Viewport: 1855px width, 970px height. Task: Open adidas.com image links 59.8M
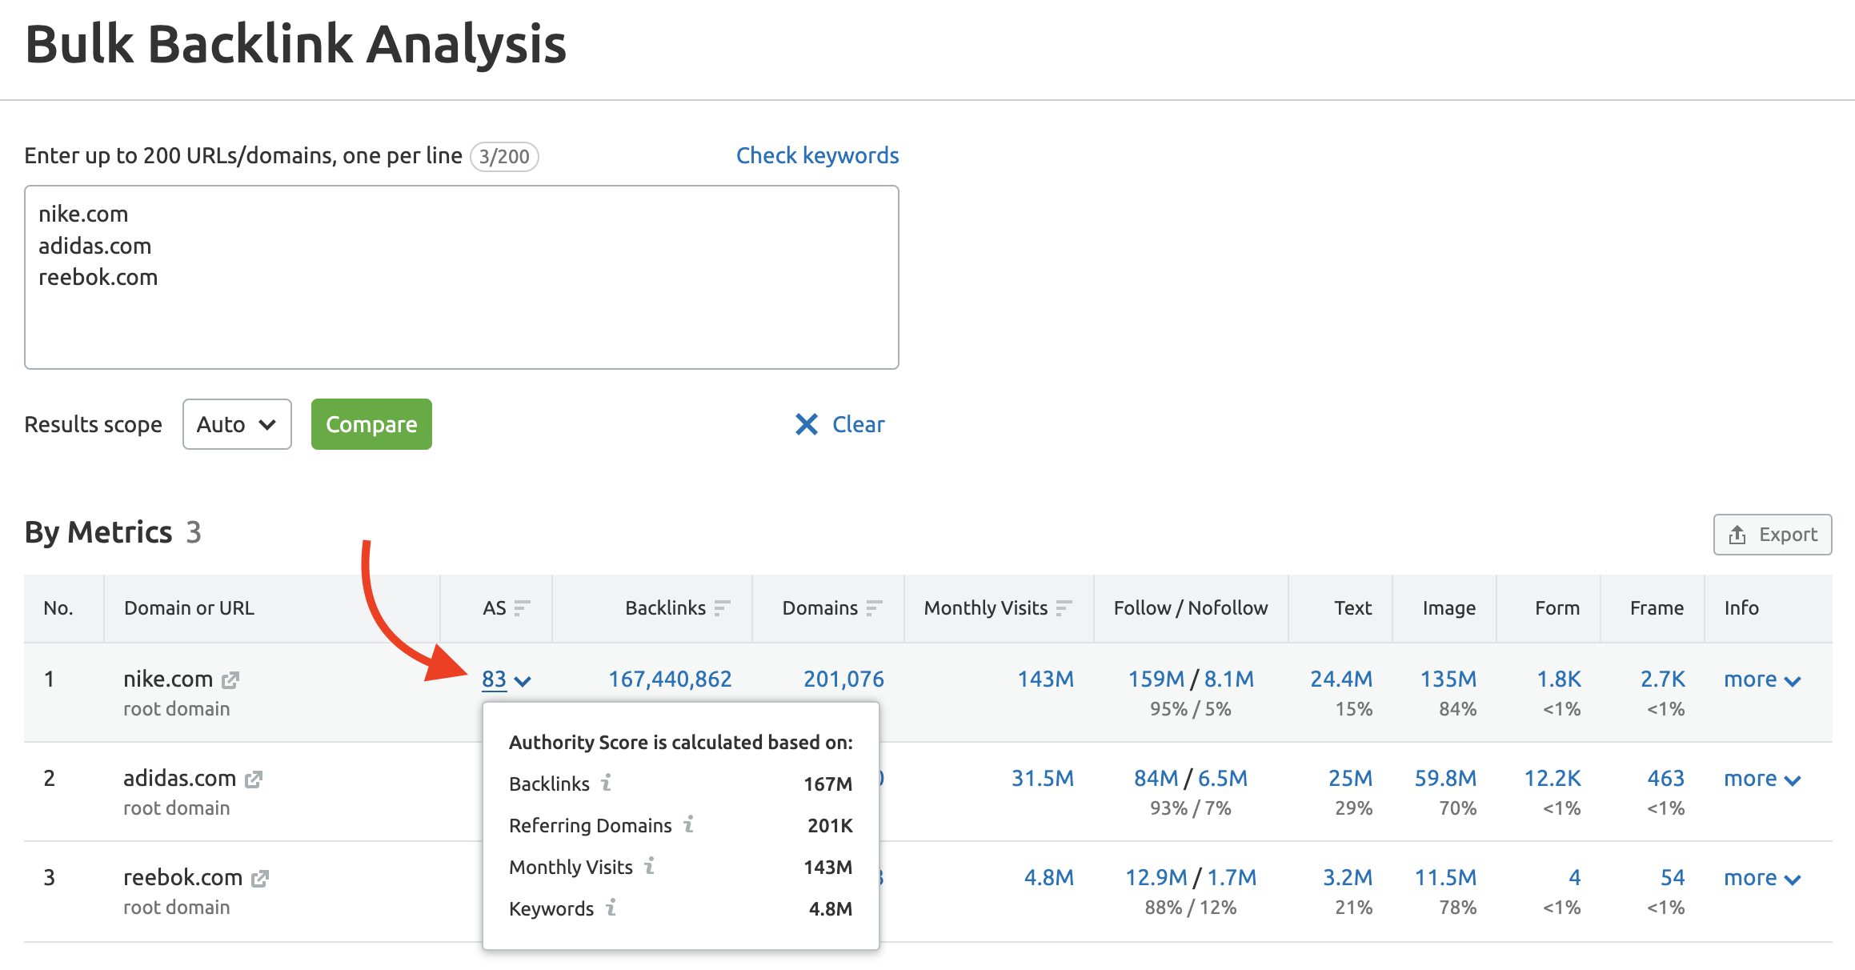coord(1445,779)
